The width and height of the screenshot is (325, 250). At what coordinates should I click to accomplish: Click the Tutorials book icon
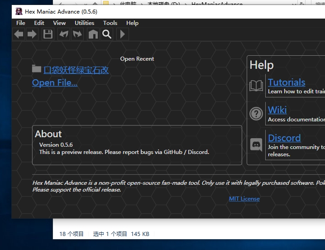256,86
